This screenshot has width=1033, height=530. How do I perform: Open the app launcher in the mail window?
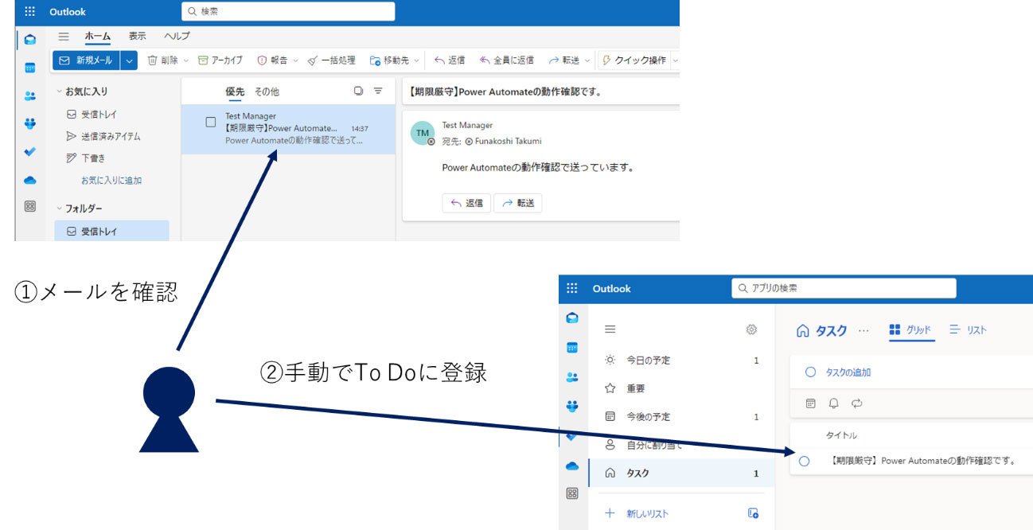pyautogui.click(x=30, y=12)
